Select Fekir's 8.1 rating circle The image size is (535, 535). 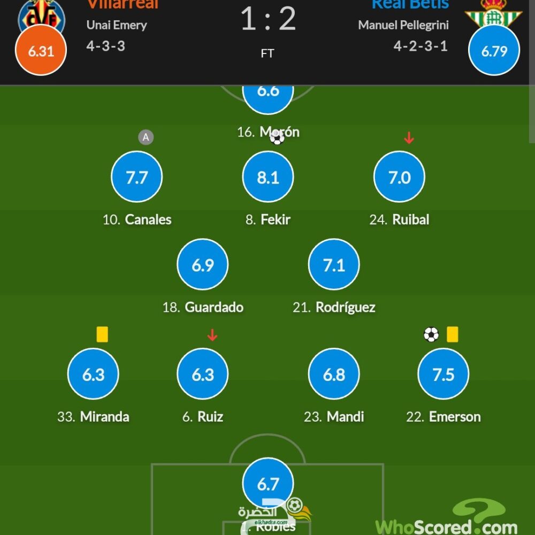pyautogui.click(x=268, y=177)
